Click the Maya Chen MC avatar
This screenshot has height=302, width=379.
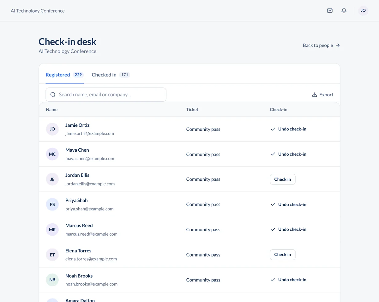tap(52, 154)
